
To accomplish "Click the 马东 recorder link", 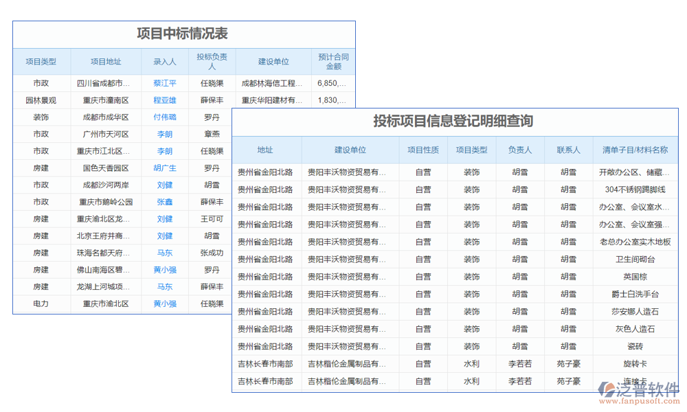I will [164, 252].
